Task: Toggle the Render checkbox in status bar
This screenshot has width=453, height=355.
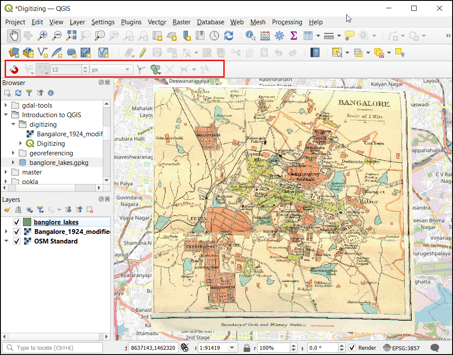Action: coord(352,348)
